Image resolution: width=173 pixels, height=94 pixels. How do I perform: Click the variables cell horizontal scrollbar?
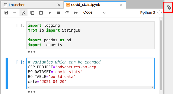click(x=91, y=87)
